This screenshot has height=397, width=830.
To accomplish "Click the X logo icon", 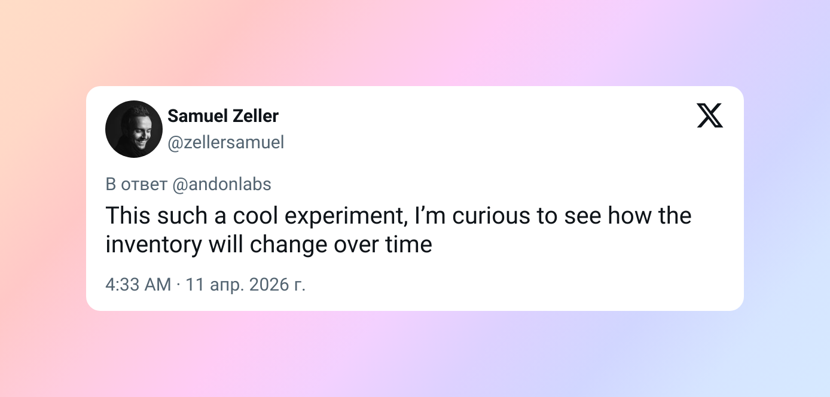I will tap(710, 115).
